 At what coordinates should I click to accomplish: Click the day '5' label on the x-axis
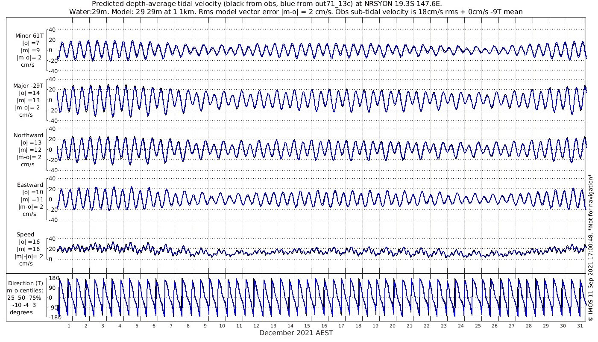pyautogui.click(x=137, y=326)
